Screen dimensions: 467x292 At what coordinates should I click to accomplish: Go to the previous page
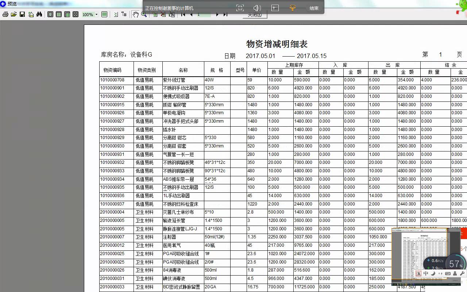point(191,14)
